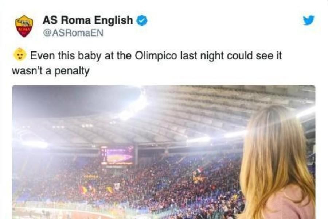Click the blue verified checkmark badge
The image size is (328, 219).
(142, 20)
